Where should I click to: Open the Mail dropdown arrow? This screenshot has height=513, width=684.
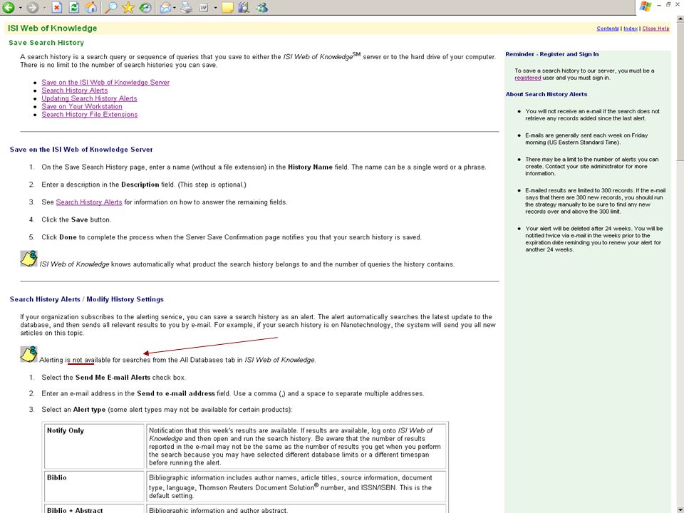(x=175, y=7)
